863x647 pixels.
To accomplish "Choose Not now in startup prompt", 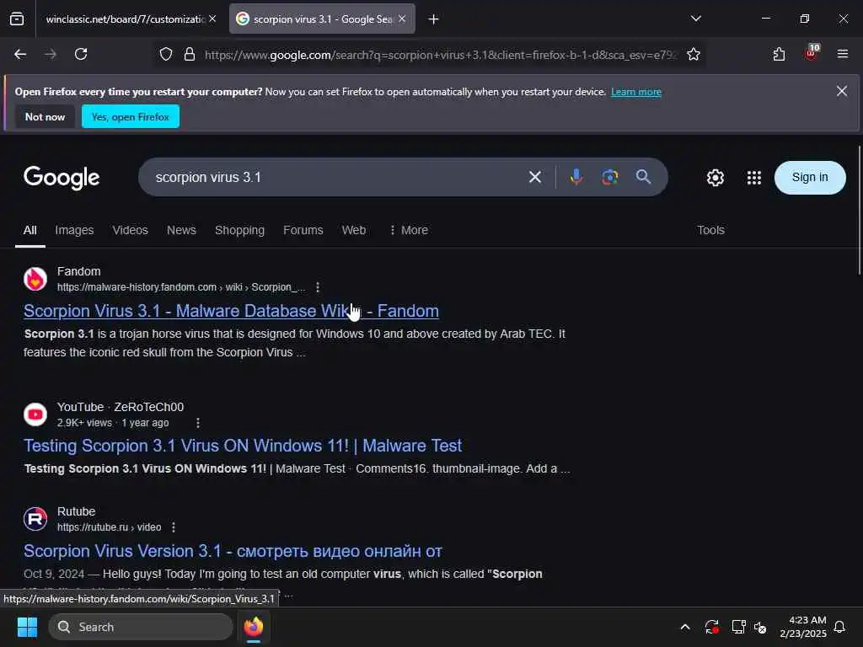I will coord(45,116).
